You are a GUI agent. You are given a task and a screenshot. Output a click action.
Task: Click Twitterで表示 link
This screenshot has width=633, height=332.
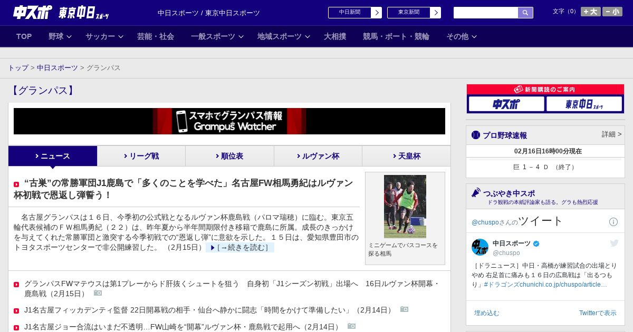(x=598, y=313)
